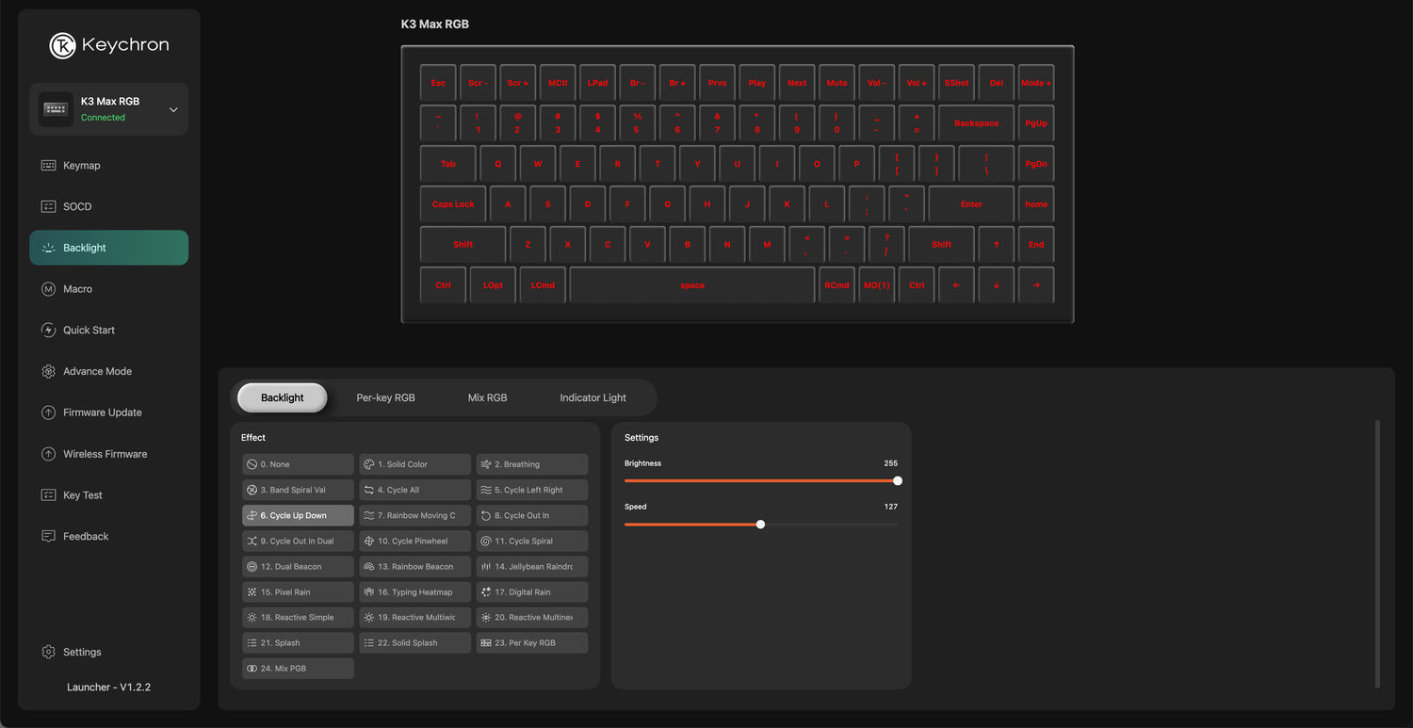
Task: Select the 0. None backlight effect
Action: click(x=298, y=464)
